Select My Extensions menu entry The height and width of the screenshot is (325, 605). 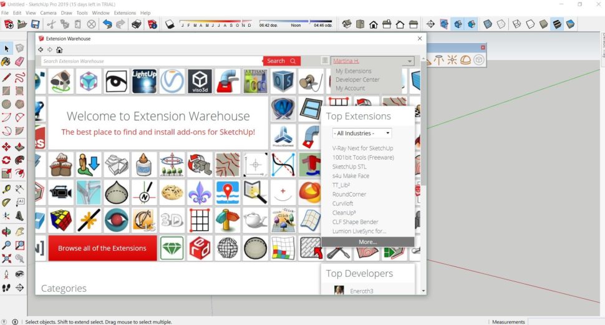(x=354, y=71)
